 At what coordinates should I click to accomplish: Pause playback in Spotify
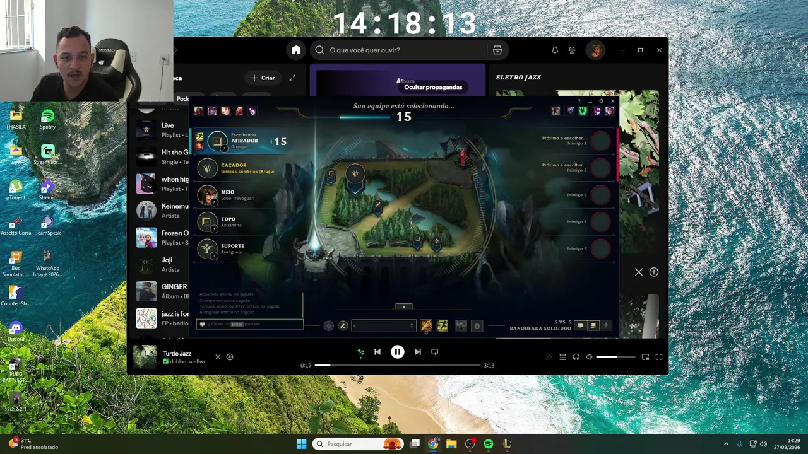(x=398, y=352)
